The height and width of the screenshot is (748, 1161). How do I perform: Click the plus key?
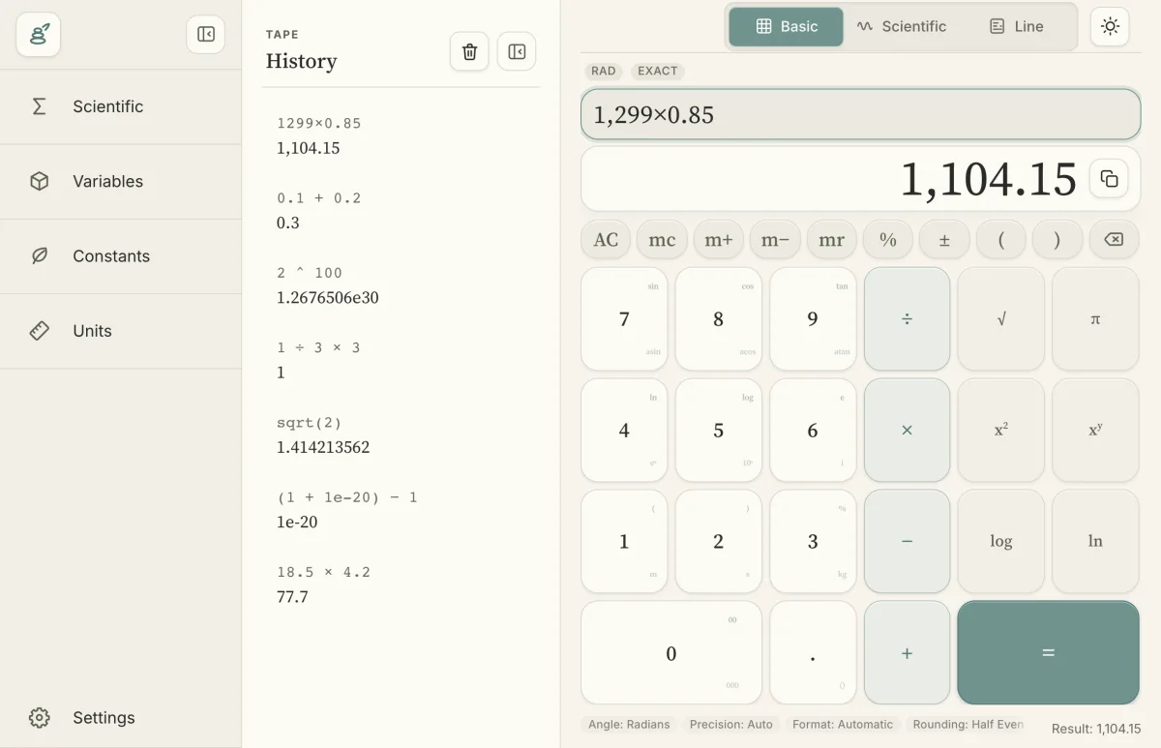pos(907,653)
